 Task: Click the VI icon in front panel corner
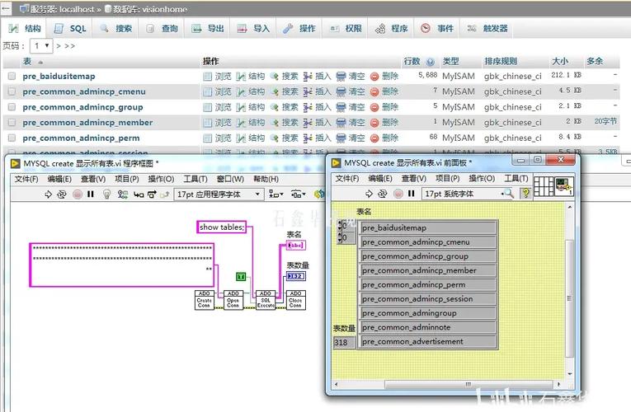tap(564, 186)
